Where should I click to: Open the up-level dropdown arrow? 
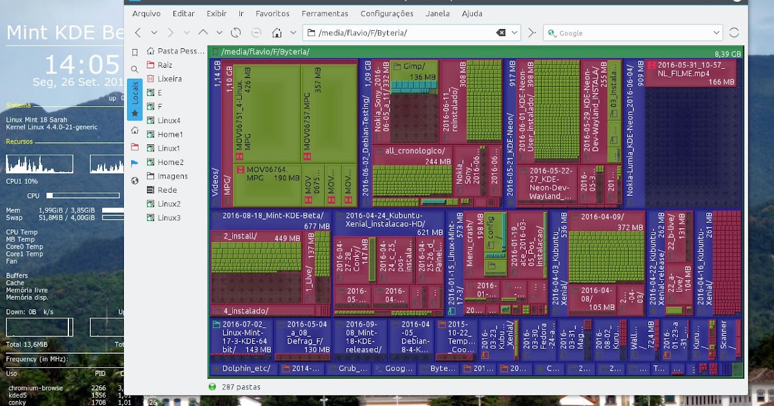pos(219,33)
